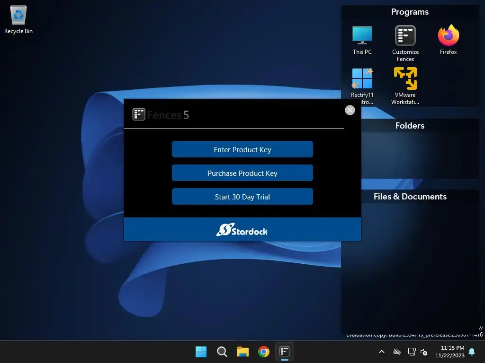This screenshot has width=485, height=363.
Task: Open the Windows Start menu
Action: click(x=201, y=352)
